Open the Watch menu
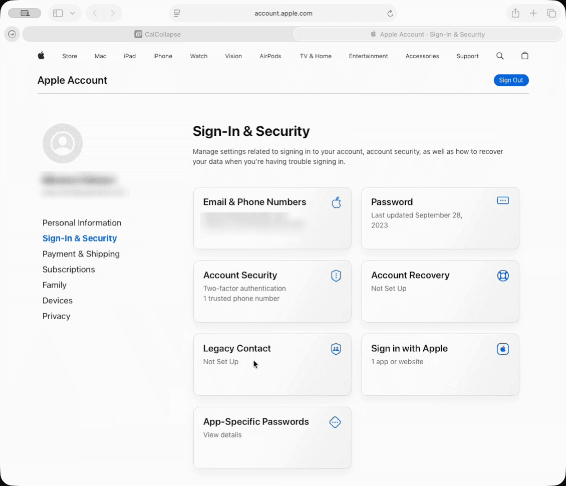Image resolution: width=566 pixels, height=486 pixels. (x=199, y=56)
